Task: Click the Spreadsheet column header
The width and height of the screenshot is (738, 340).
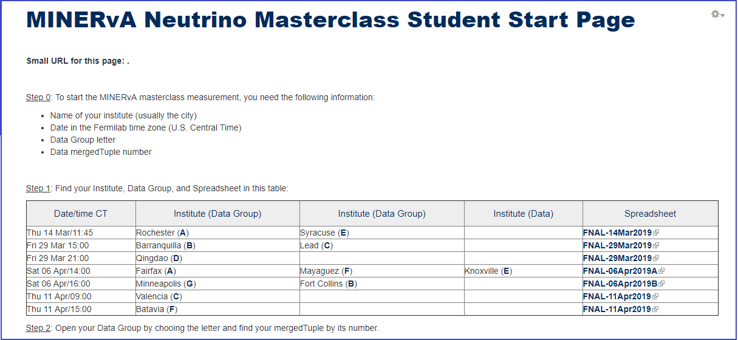Action: pyautogui.click(x=650, y=214)
